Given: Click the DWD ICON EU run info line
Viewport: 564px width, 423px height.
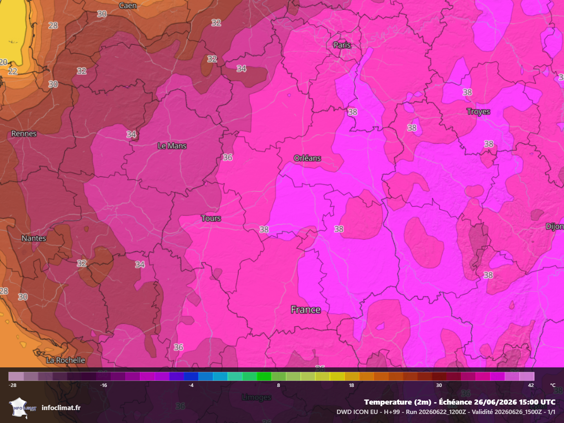Looking at the screenshot, I should 446,412.
